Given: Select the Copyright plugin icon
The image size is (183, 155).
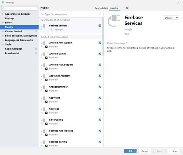Looking at the screenshot, I should tap(44, 100).
